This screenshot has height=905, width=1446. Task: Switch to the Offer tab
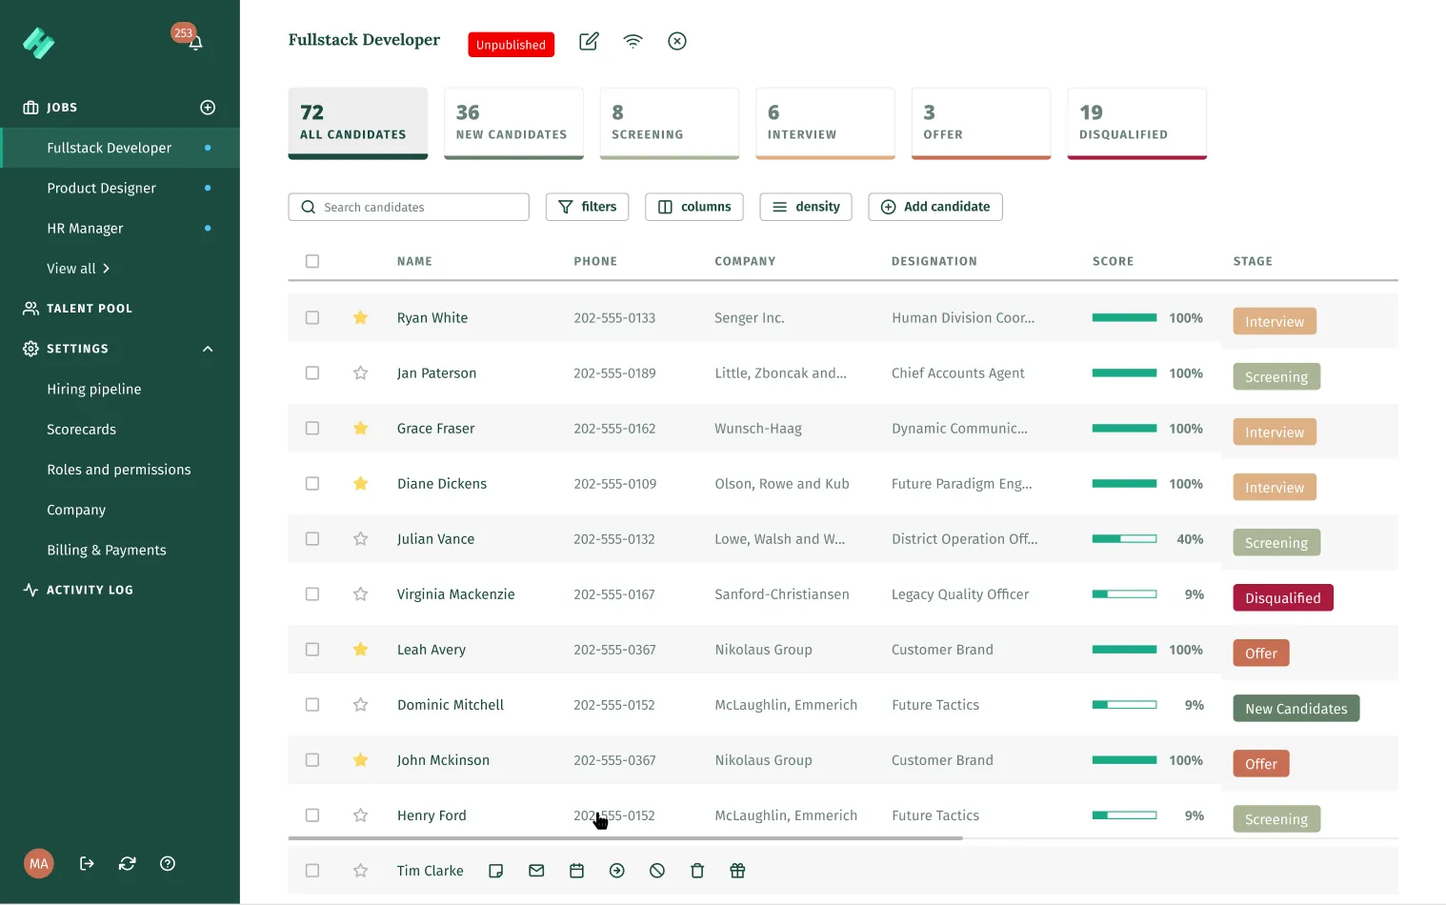[981, 123]
